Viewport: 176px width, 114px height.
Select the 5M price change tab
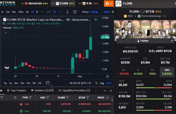coord(124,72)
